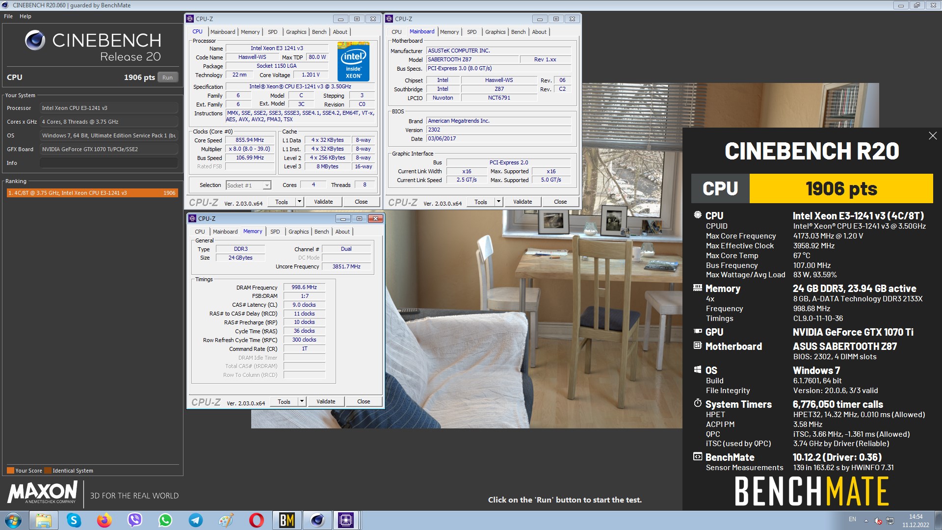Launch Firefox from the taskbar
Screen dimensions: 942x530
pyautogui.click(x=104, y=520)
